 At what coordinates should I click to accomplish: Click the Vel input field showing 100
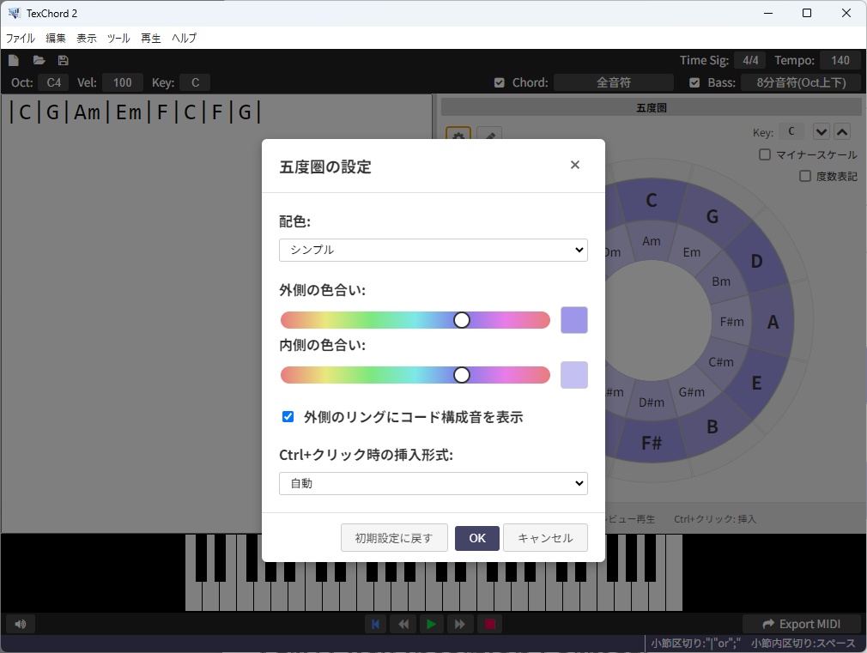tap(123, 83)
